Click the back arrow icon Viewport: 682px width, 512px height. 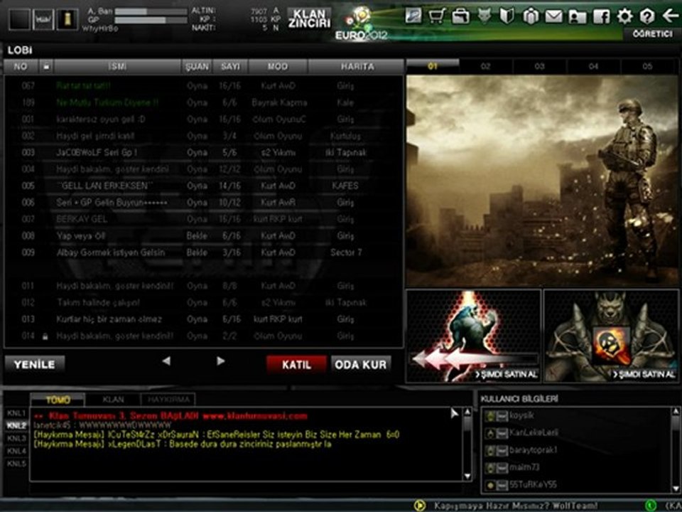click(x=670, y=16)
